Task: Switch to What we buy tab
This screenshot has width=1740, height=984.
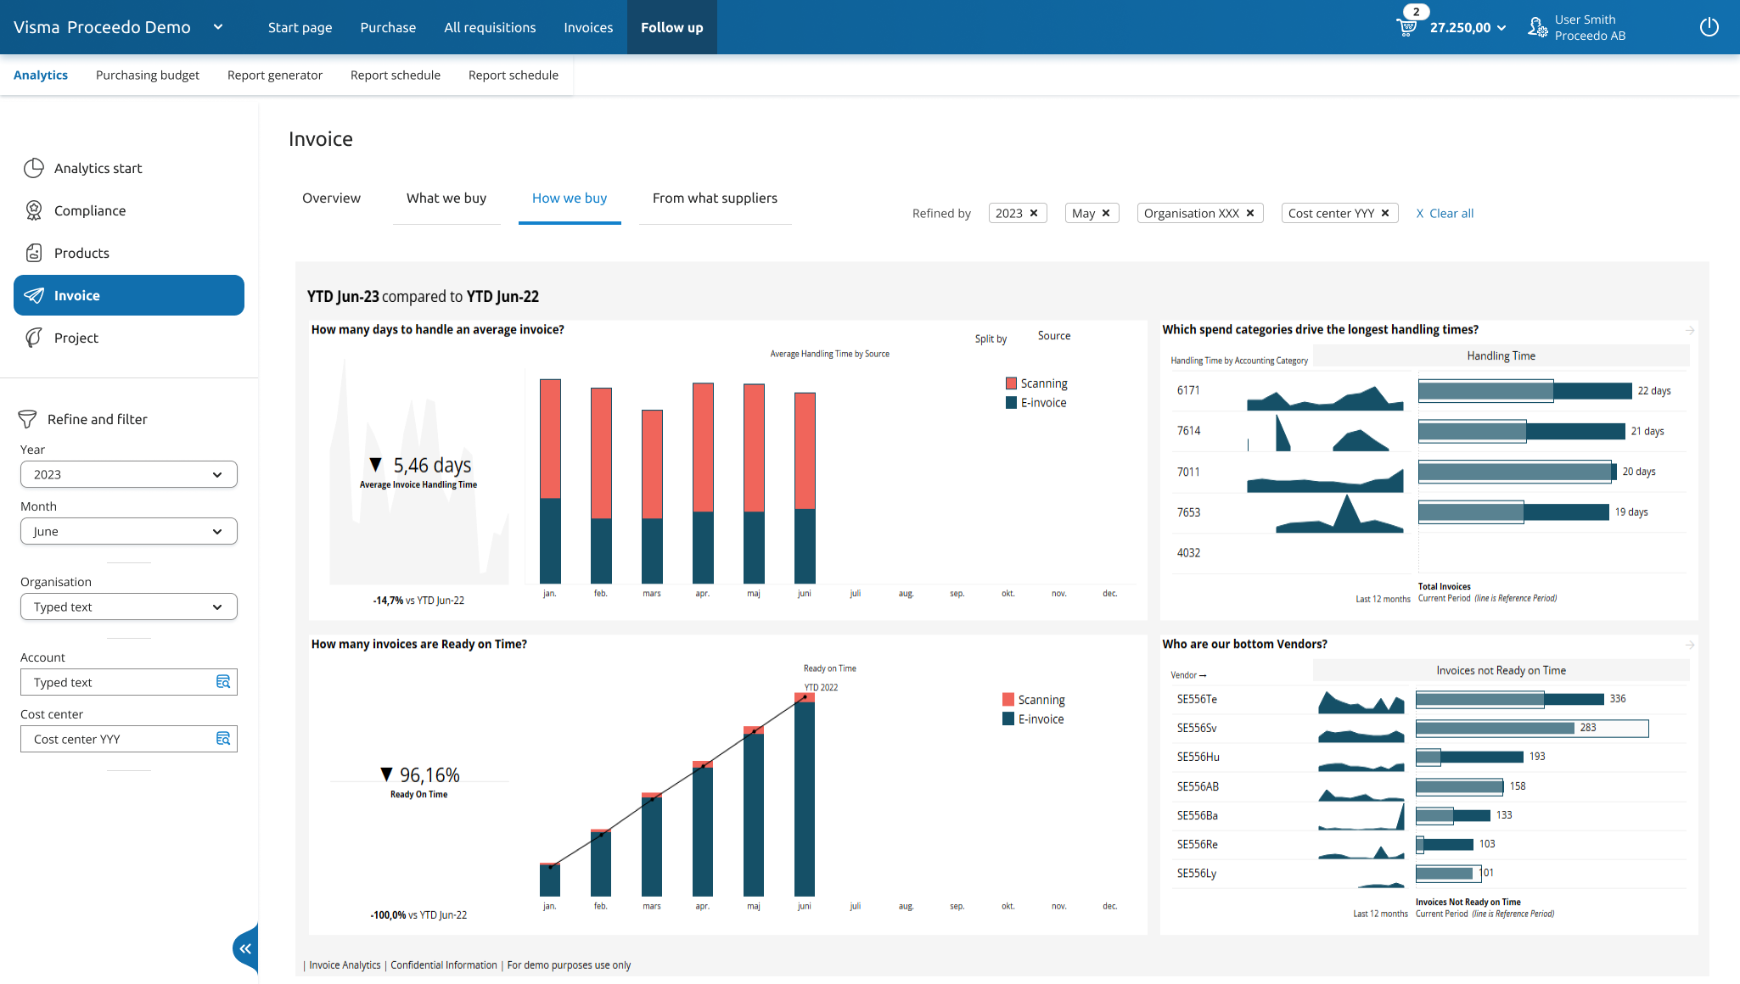Action: 446,198
